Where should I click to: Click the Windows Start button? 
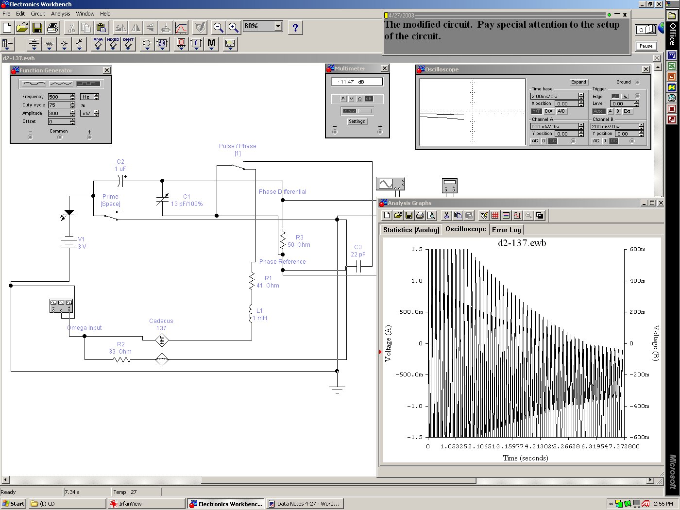(14, 504)
